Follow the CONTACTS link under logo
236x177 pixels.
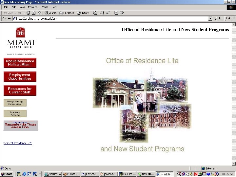tap(30, 54)
